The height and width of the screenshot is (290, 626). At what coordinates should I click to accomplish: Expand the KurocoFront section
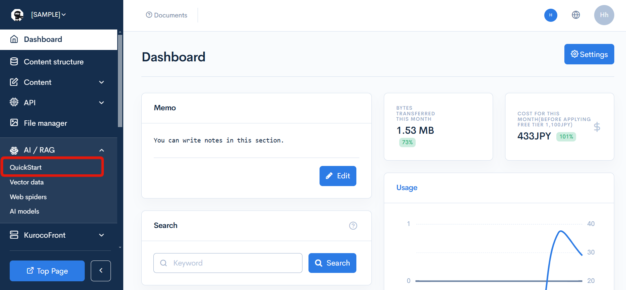tap(101, 235)
